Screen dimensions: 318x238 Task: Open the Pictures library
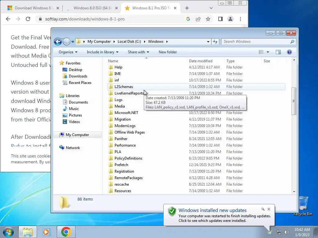click(75, 115)
